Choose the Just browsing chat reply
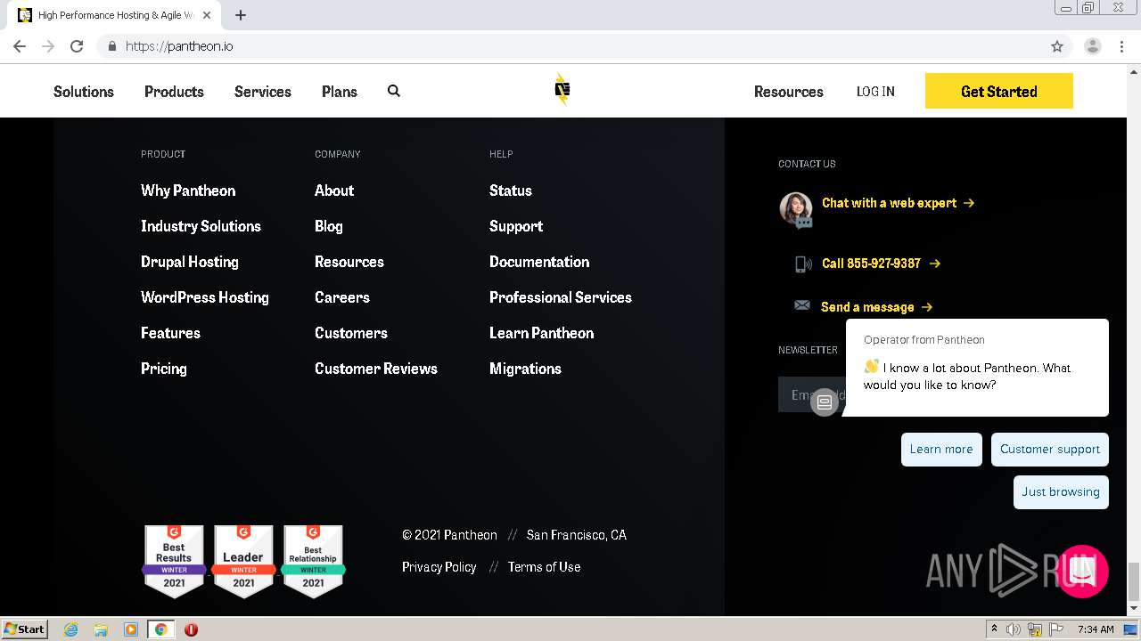The width and height of the screenshot is (1141, 641). point(1061,492)
